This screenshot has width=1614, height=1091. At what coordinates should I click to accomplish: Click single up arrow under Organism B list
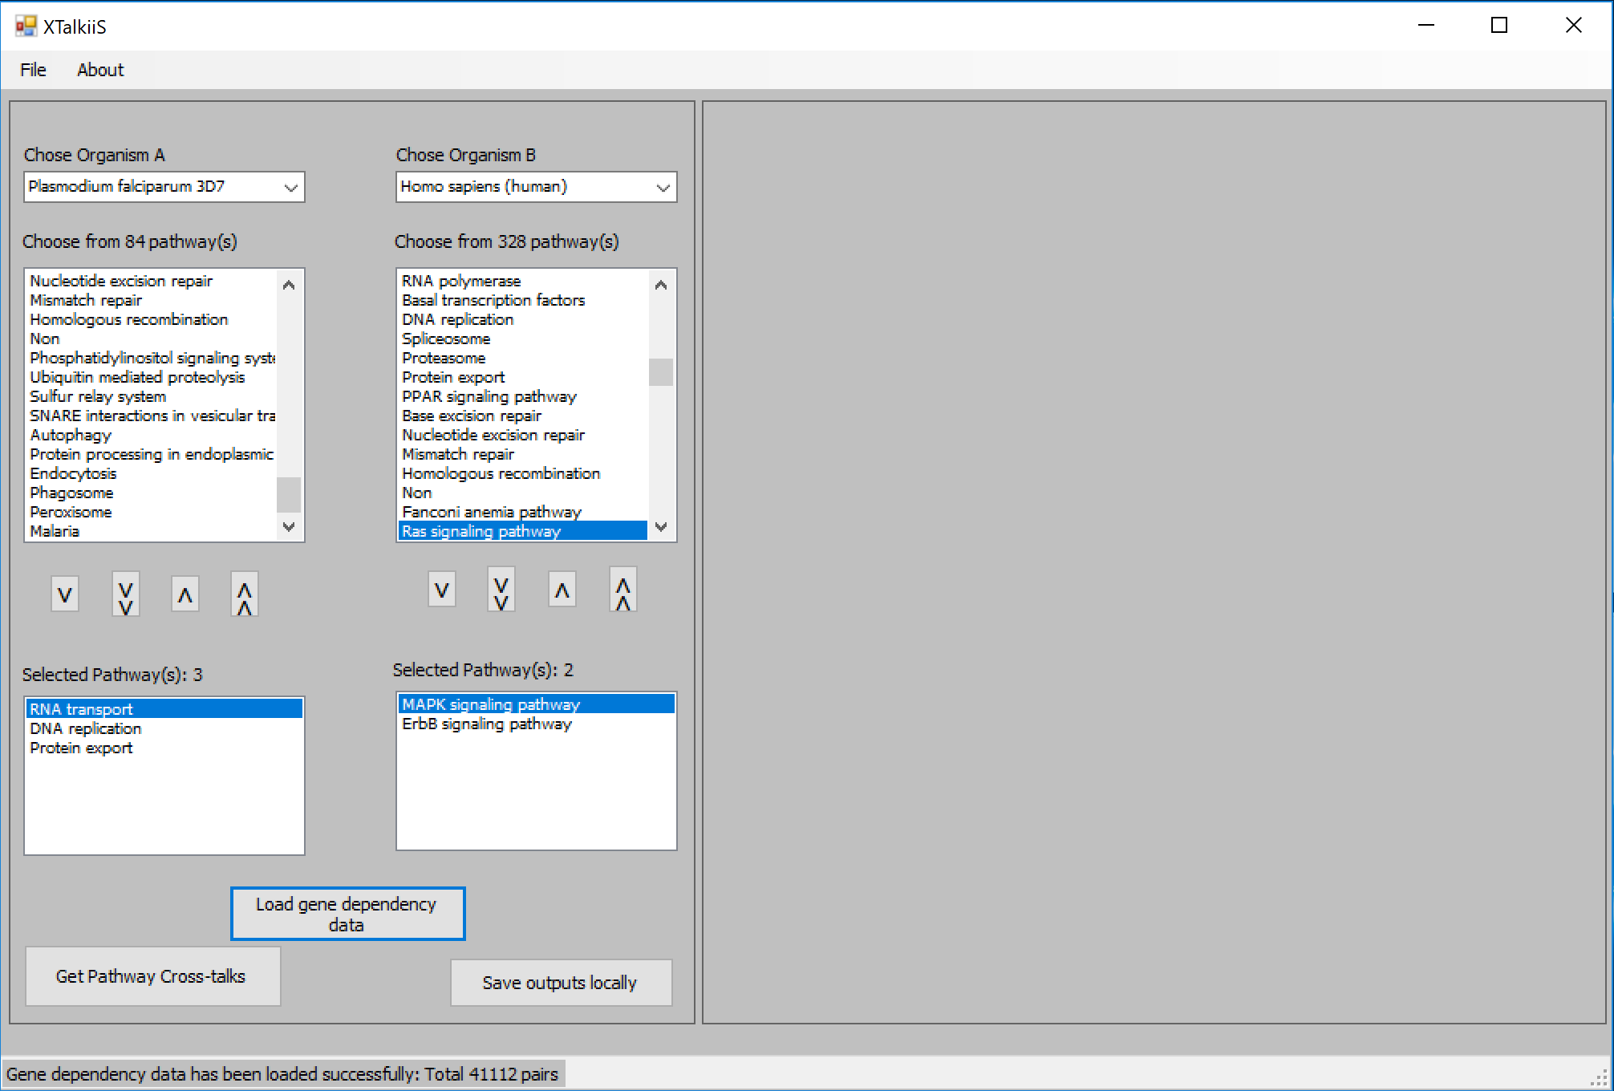[x=562, y=590]
